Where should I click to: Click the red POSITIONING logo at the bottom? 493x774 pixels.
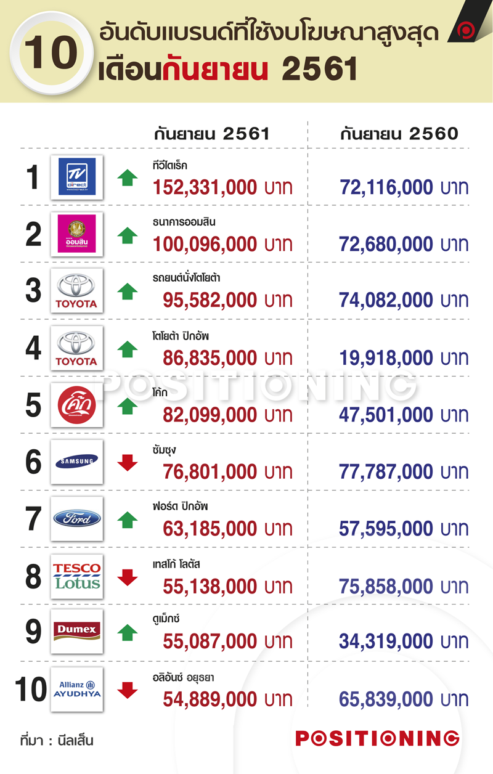click(377, 738)
